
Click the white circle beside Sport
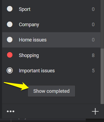[x=10, y=9]
